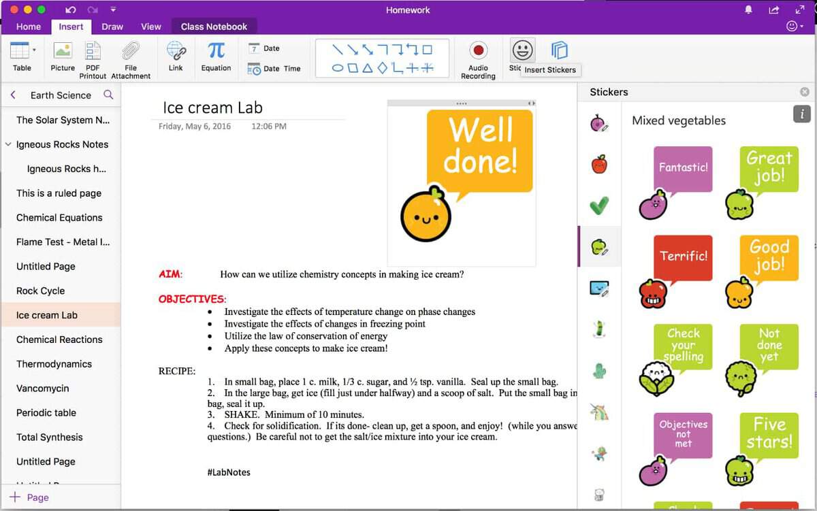
Task: Open the Thermodynamics page
Action: 54,364
